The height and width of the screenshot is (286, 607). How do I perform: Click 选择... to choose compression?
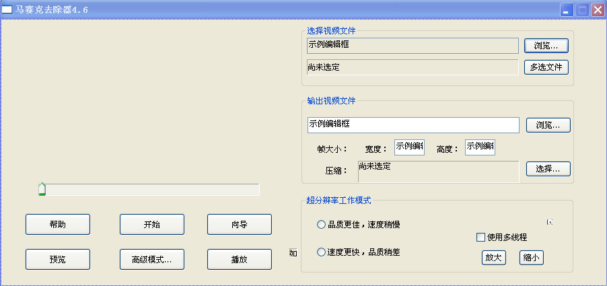coord(548,169)
